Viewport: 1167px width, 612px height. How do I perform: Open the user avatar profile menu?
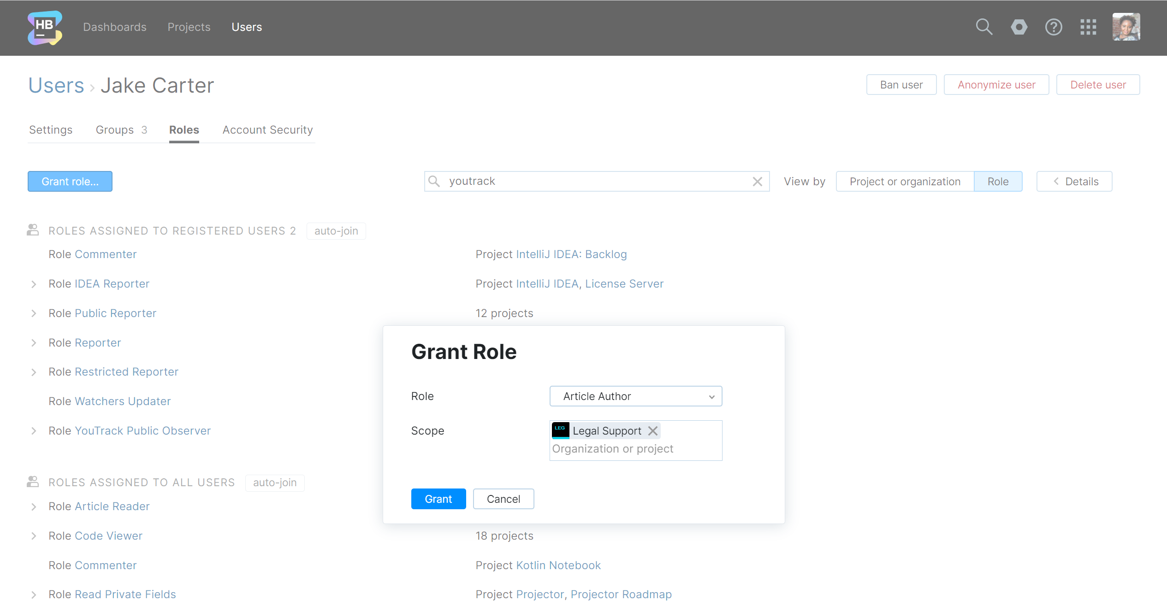pos(1126,27)
